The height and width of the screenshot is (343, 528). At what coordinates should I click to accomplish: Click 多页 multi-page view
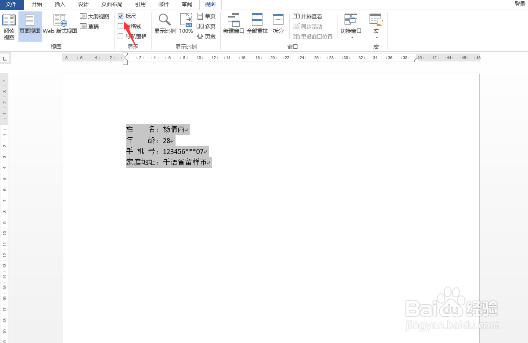point(206,26)
